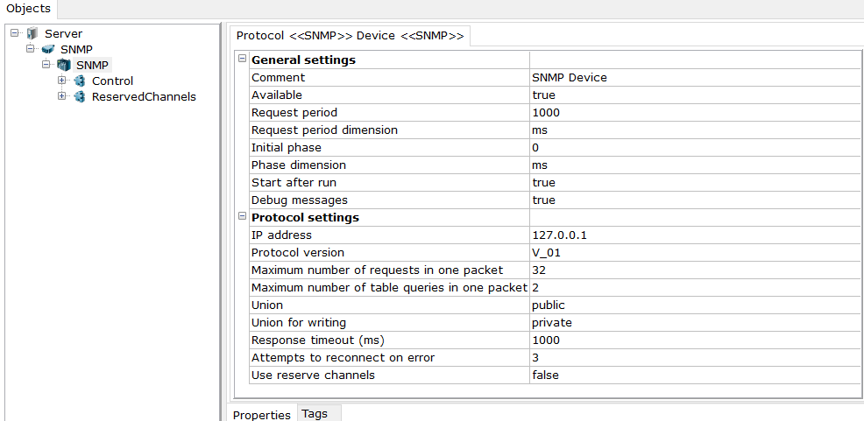Edit the Union for writing value private
This screenshot has width=864, height=421.
click(694, 322)
